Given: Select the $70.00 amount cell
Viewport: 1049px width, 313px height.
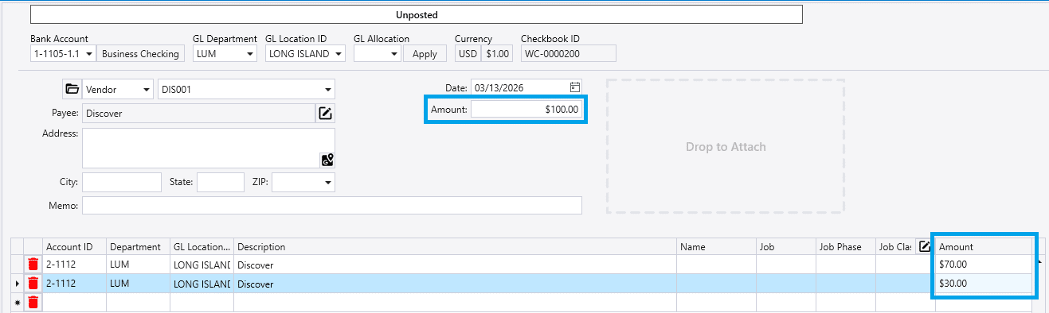Looking at the screenshot, I should click(x=984, y=264).
